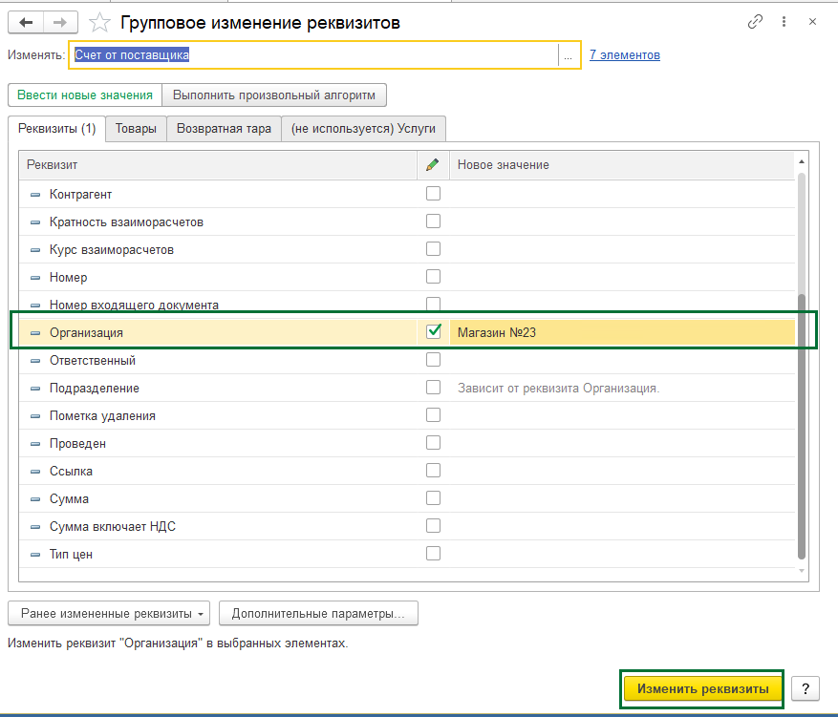Edit the Магазин №23 new value cell
Image resolution: width=838 pixels, height=717 pixels.
[622, 332]
